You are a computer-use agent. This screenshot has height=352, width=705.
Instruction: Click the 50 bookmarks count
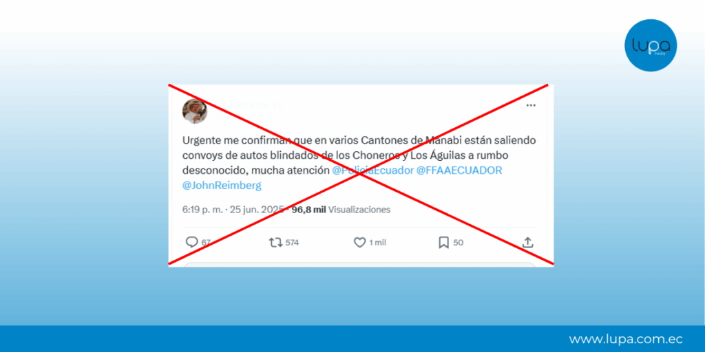point(458,243)
